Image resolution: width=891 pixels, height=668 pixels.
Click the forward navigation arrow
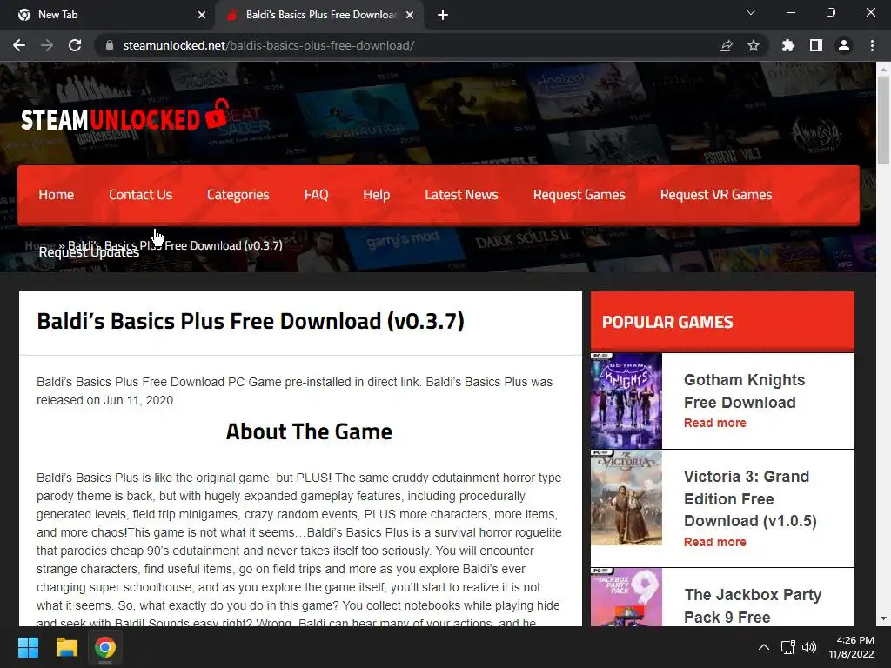coord(47,45)
